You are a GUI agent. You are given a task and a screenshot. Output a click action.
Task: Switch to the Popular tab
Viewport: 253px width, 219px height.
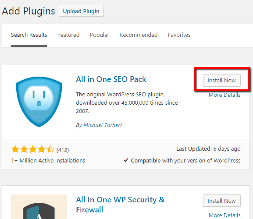(x=100, y=35)
